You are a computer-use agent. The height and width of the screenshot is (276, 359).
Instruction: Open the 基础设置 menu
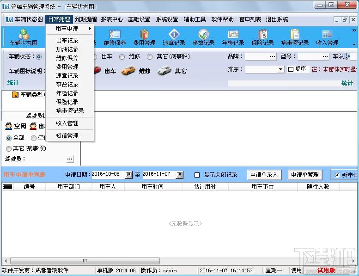point(139,19)
